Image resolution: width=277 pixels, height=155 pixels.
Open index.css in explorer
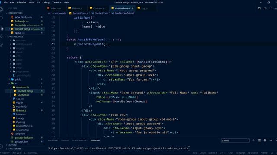(x=25, y=115)
